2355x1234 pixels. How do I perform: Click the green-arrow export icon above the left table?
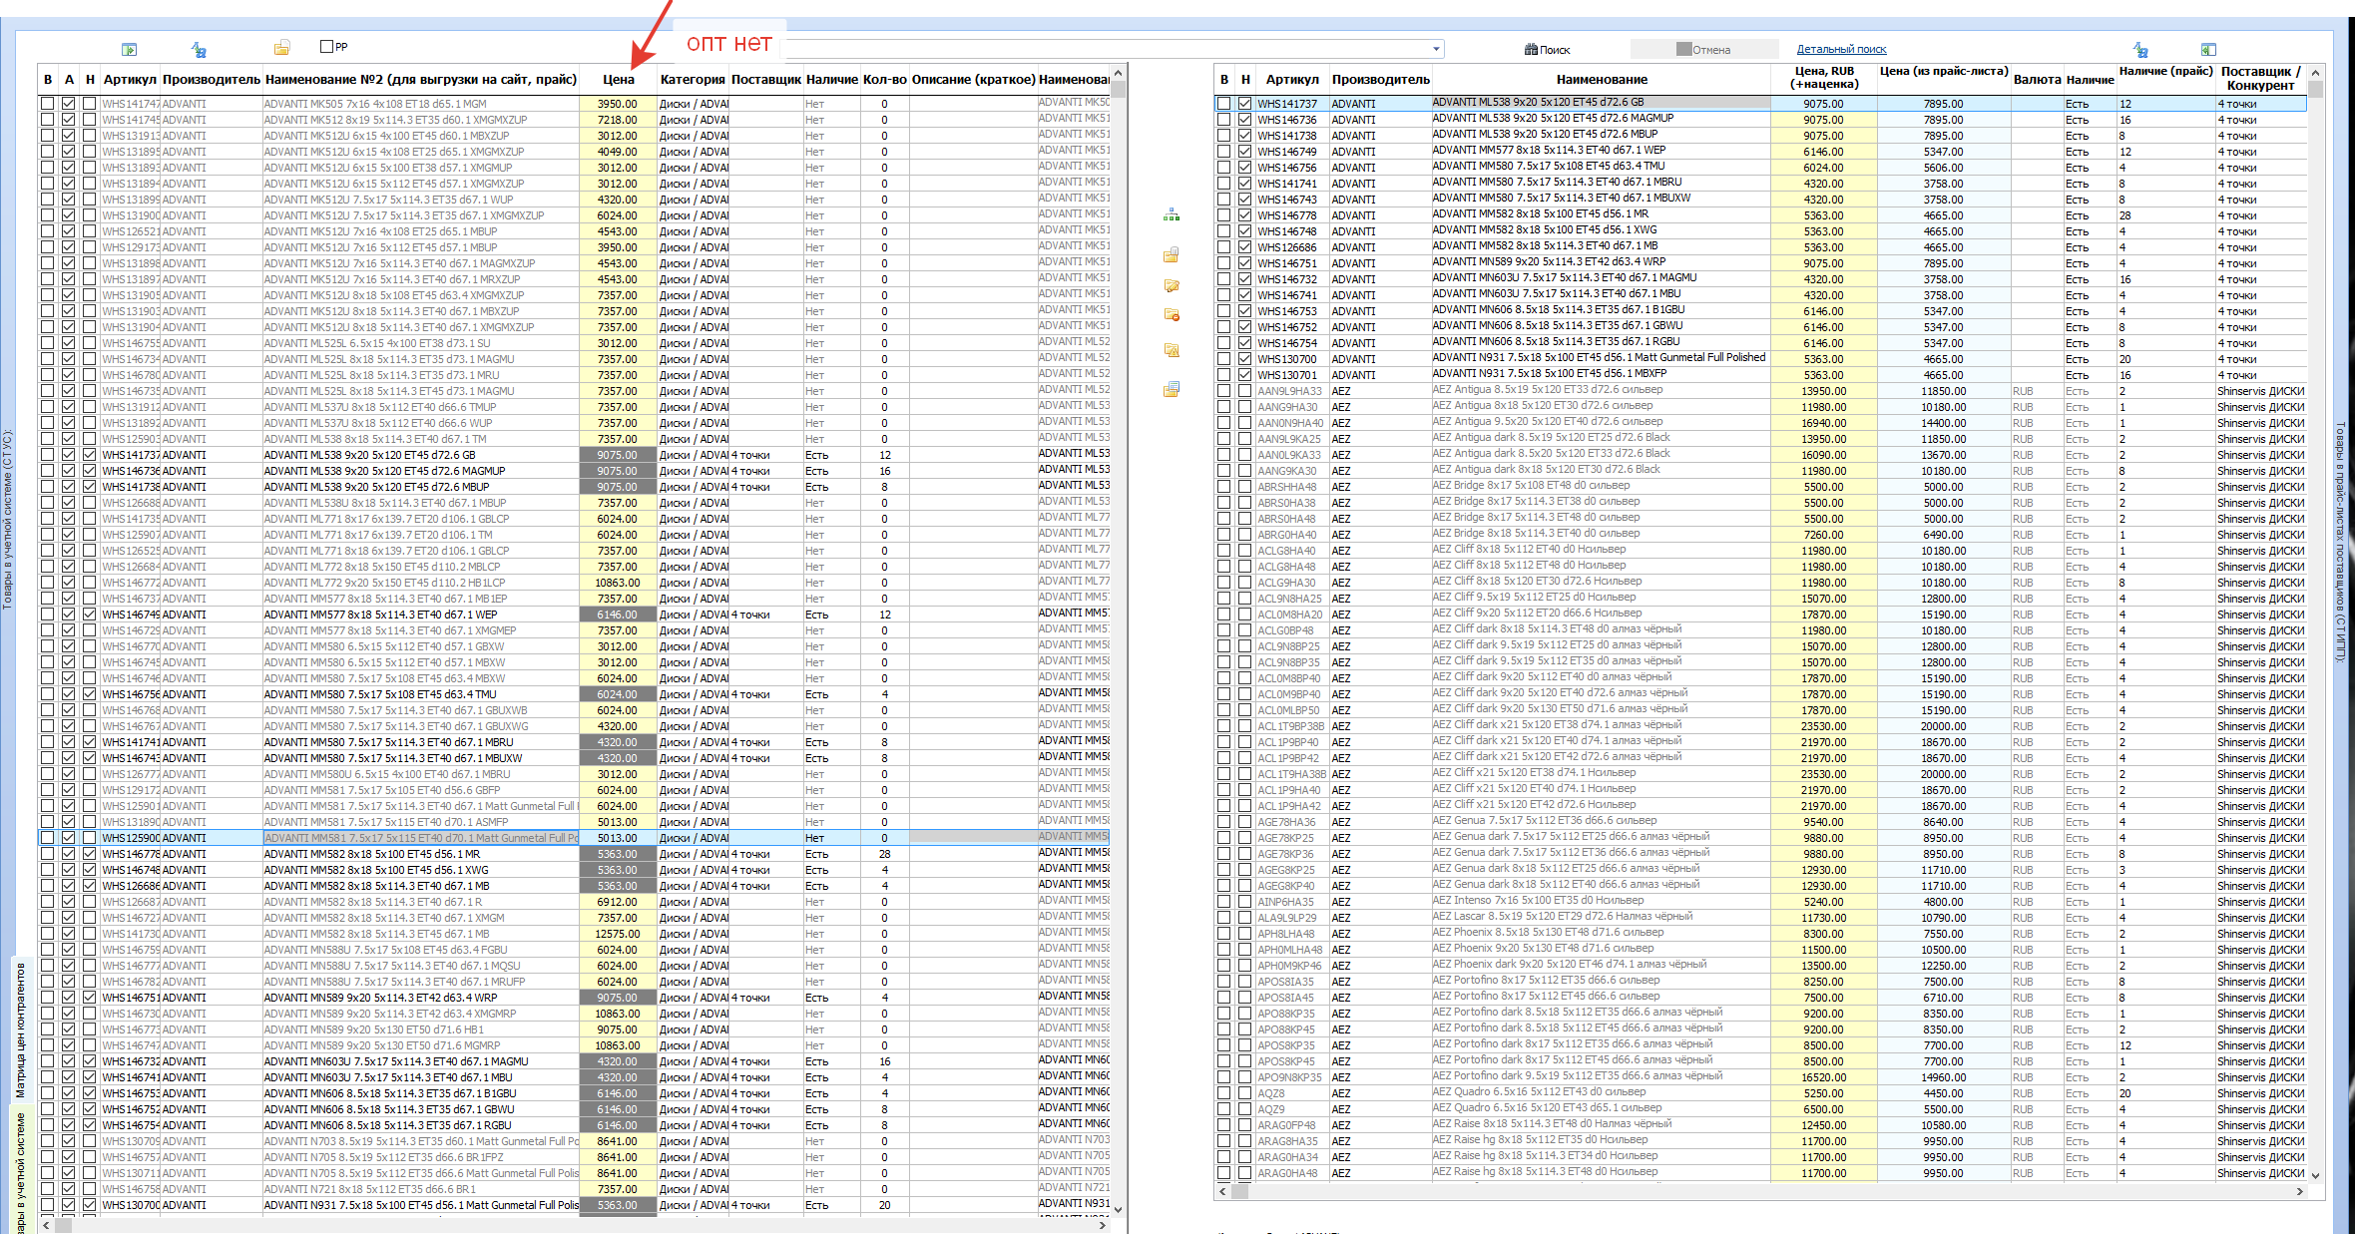click(129, 49)
